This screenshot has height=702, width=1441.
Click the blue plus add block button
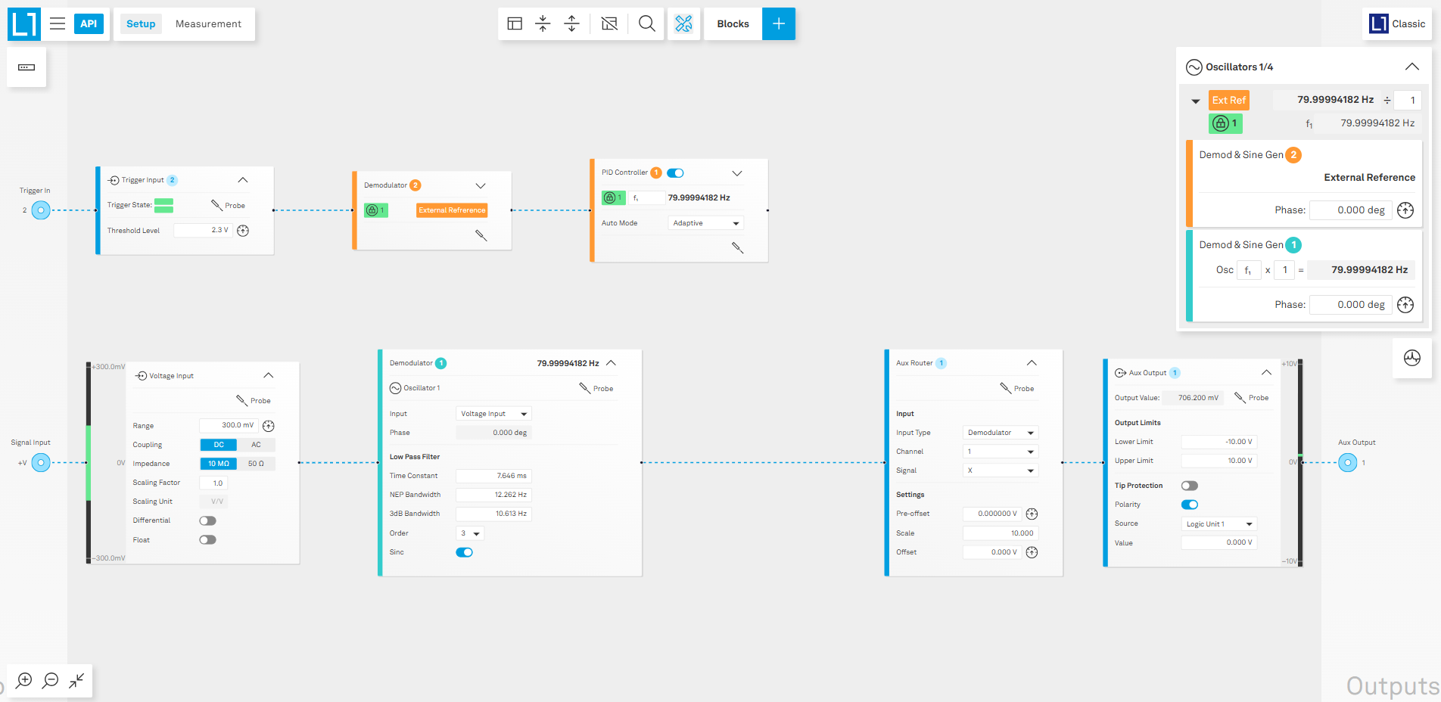(x=778, y=23)
